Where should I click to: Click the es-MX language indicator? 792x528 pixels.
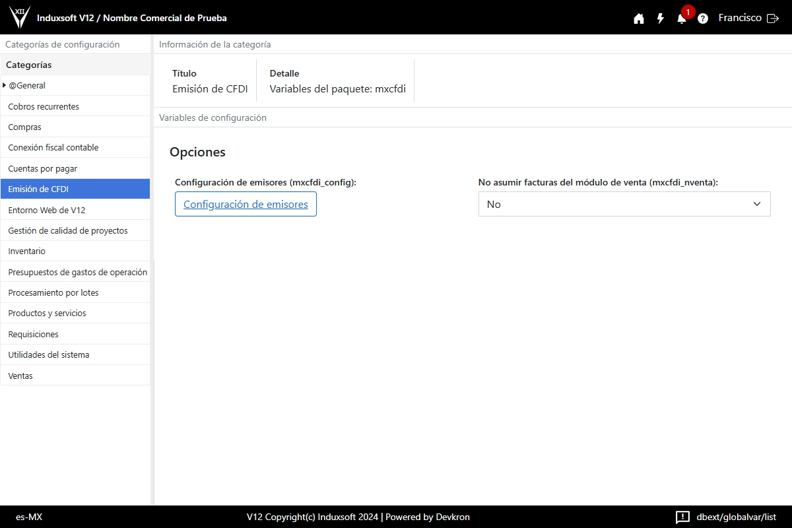pos(29,517)
